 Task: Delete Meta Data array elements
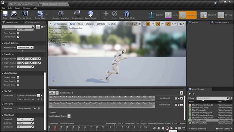click(x=39, y=109)
